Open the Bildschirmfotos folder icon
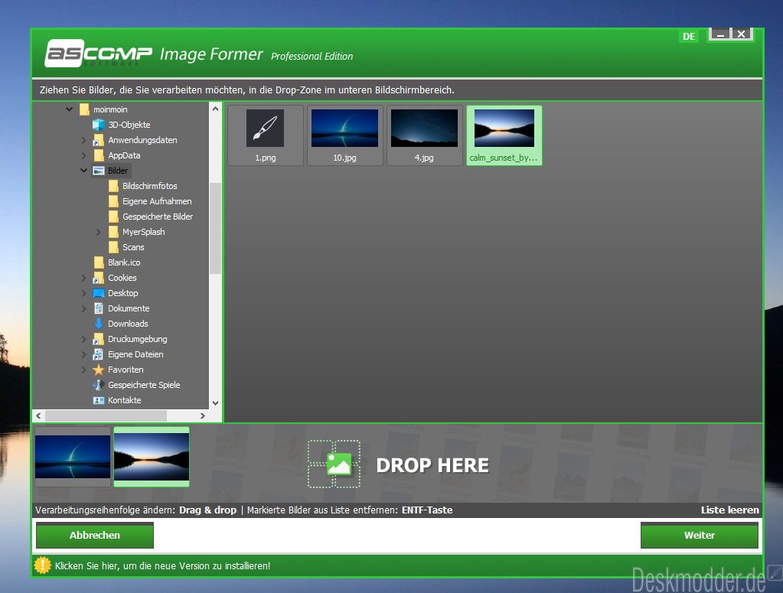Viewport: 783px width, 593px height. (x=113, y=186)
